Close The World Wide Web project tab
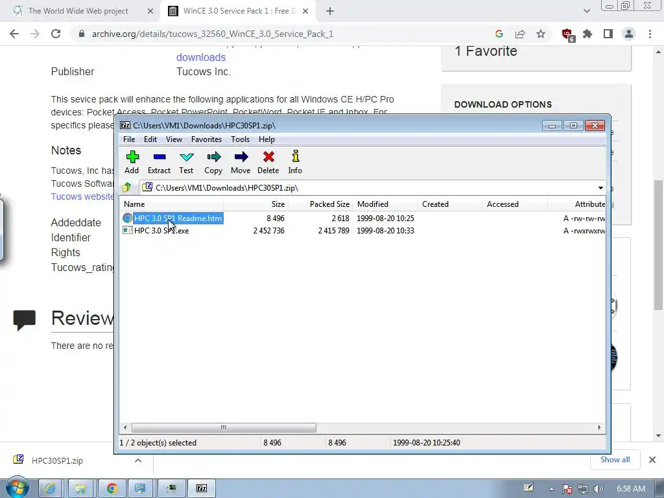 point(150,12)
